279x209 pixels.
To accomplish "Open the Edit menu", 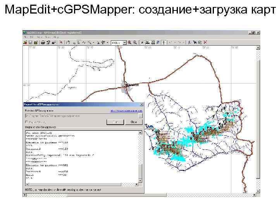I will tap(32, 37).
